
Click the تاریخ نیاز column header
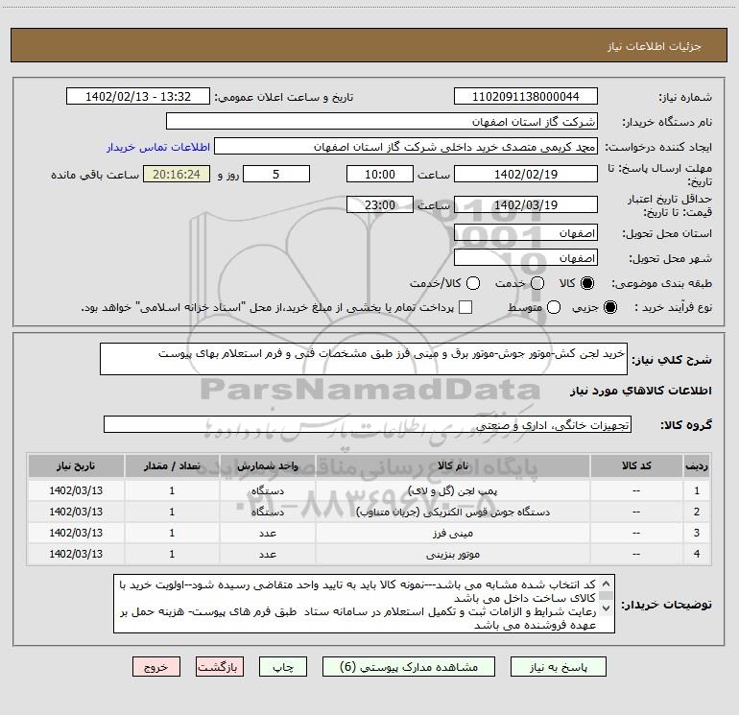click(x=76, y=465)
